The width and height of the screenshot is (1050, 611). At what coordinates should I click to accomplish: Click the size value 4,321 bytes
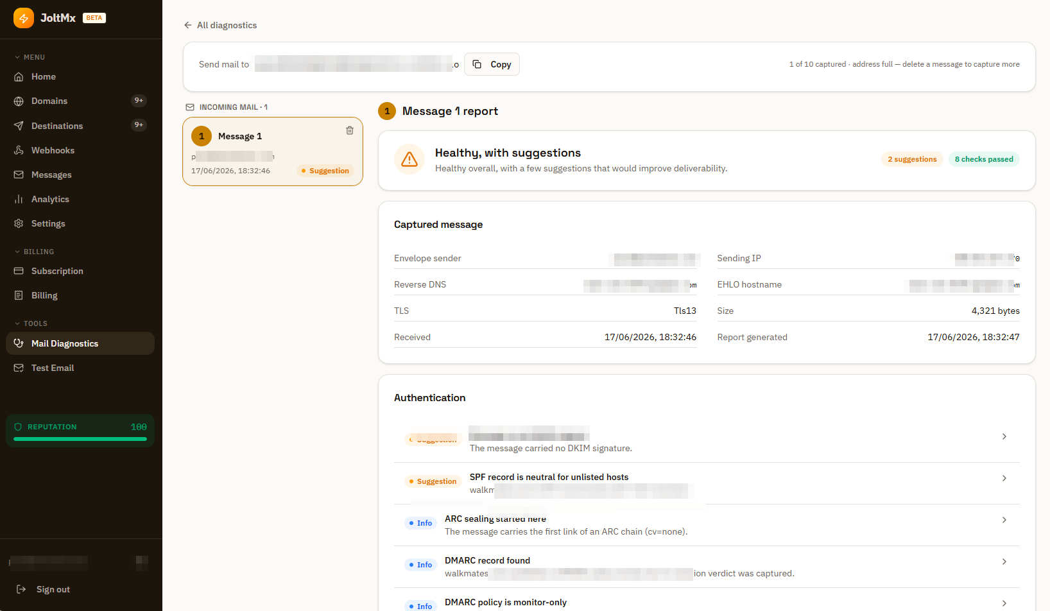pyautogui.click(x=995, y=311)
